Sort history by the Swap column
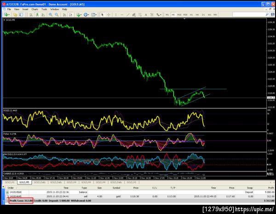Screen dimensions: 276x214 250,188
